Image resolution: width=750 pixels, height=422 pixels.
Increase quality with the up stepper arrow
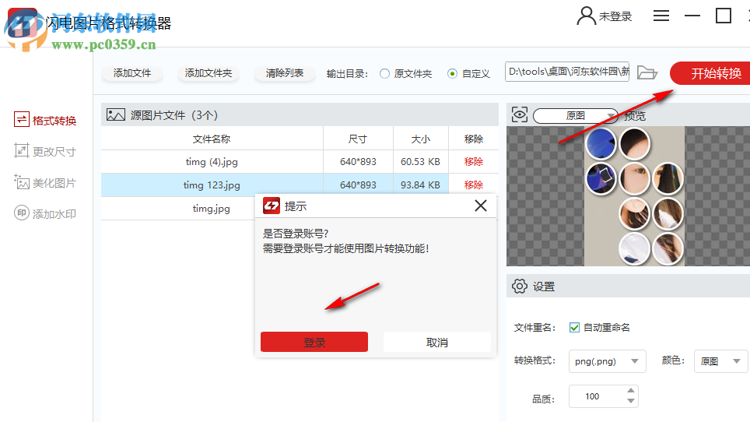click(x=631, y=390)
